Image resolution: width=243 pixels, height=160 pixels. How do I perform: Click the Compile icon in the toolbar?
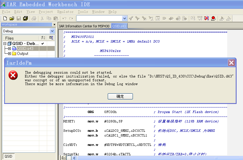point(193,18)
